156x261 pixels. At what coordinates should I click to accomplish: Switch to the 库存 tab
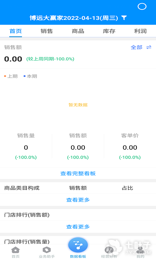click(x=109, y=31)
